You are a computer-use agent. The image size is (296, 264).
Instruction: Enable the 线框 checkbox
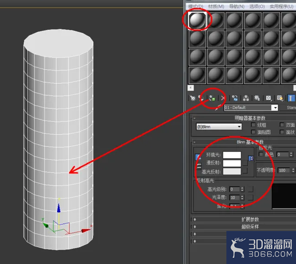click(x=253, y=125)
